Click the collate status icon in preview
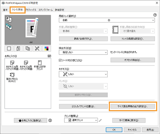Image resolution: width=160 pixels, height=134 pixels. 9,26
